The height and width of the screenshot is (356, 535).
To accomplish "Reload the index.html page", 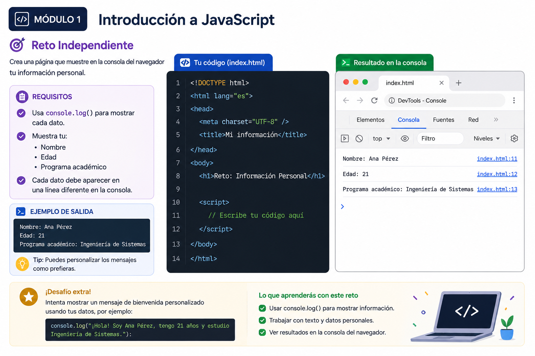I will [374, 100].
